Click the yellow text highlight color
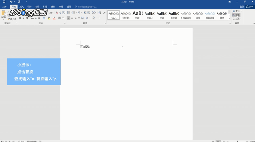The height and width of the screenshot is (142, 255). coord(49,18)
